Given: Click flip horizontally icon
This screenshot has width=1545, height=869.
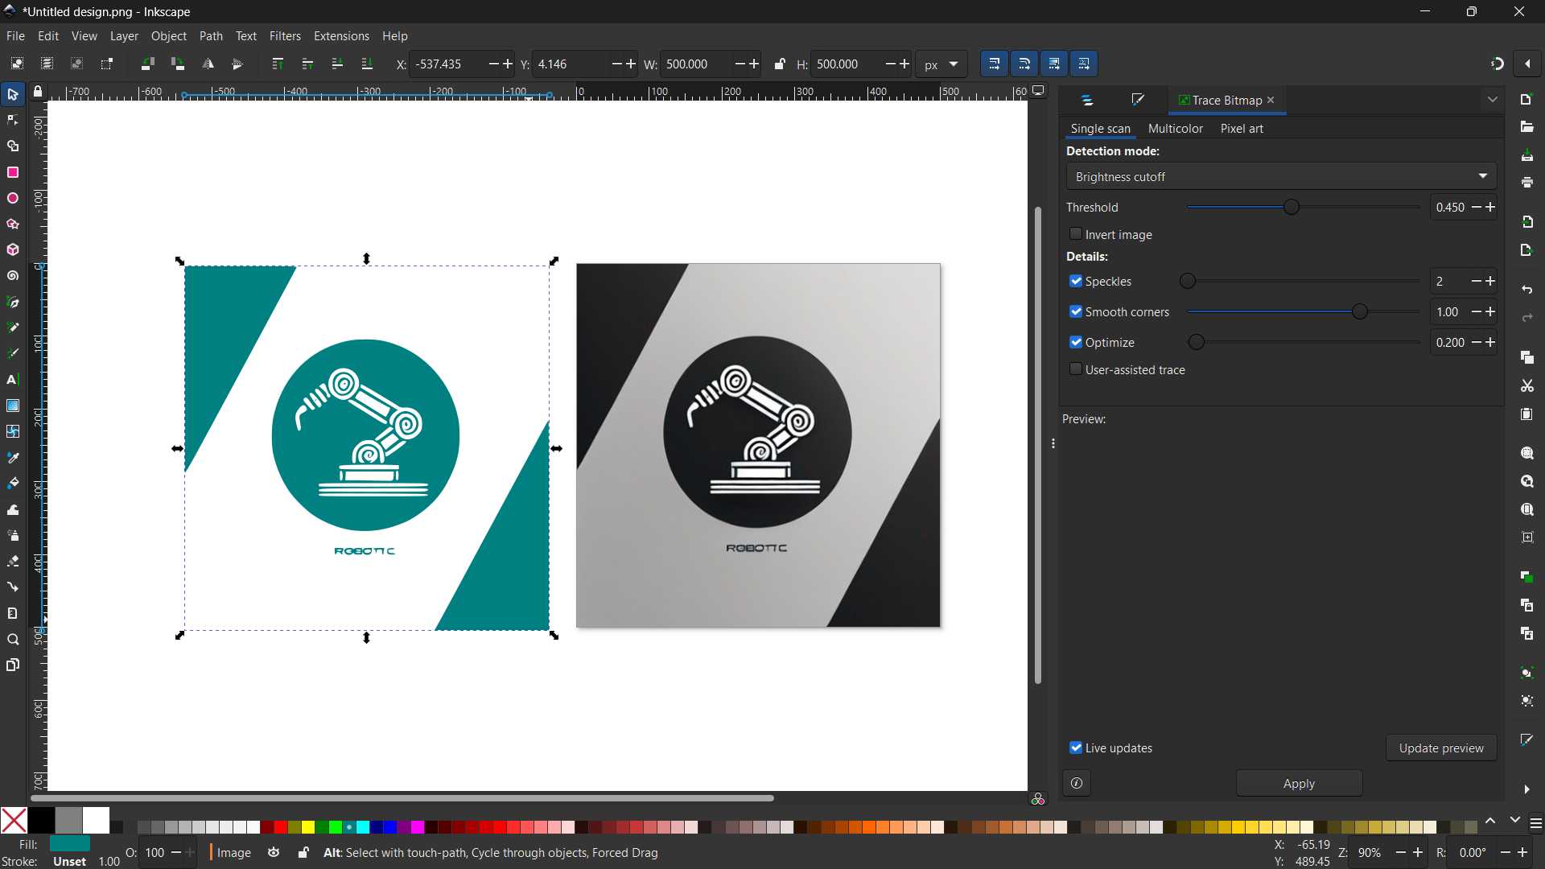Looking at the screenshot, I should [208, 64].
